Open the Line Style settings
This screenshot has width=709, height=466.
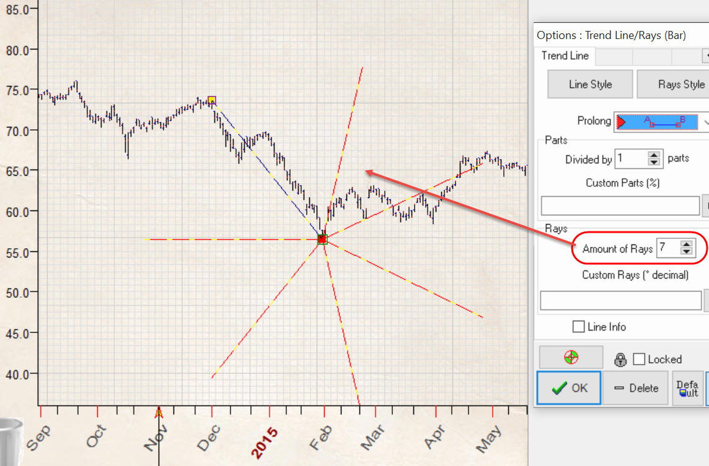click(590, 84)
